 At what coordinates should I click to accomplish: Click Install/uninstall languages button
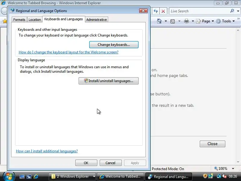(x=108, y=81)
